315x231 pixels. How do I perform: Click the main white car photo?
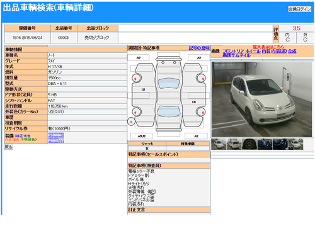tap(261, 99)
